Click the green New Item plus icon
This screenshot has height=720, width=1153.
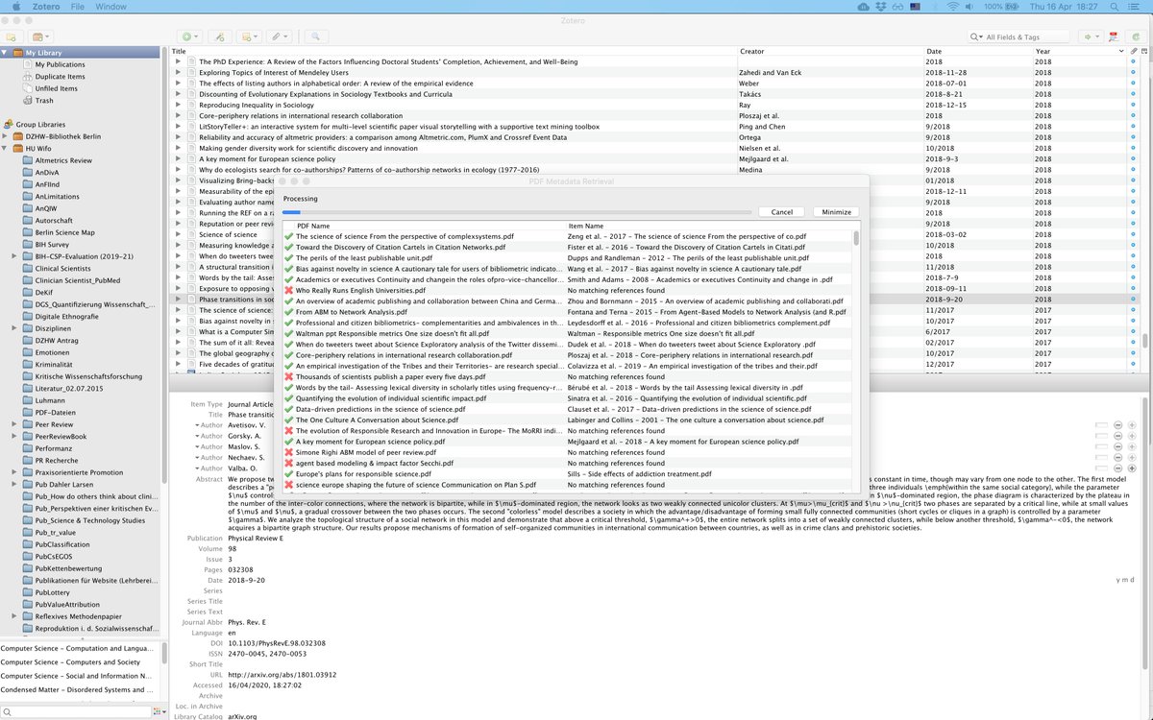coord(187,36)
